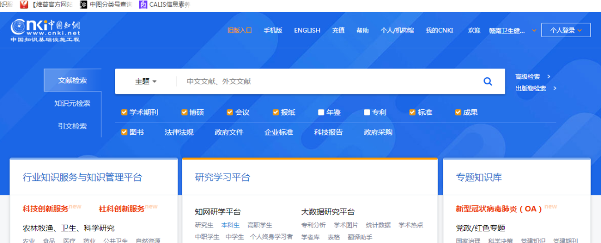
Task: Uncheck the 博硕 checkbox
Action: tap(184, 112)
